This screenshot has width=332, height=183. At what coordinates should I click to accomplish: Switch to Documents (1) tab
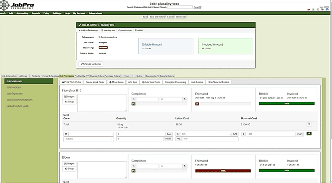click(152, 76)
